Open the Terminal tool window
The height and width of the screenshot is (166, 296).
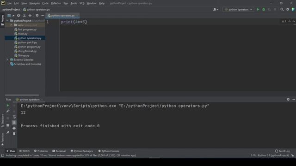59,151
